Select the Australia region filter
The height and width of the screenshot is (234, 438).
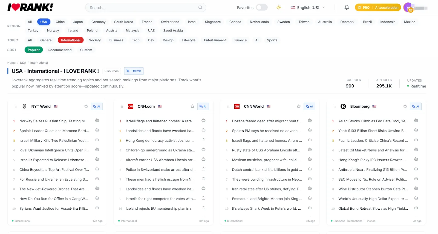(x=325, y=22)
